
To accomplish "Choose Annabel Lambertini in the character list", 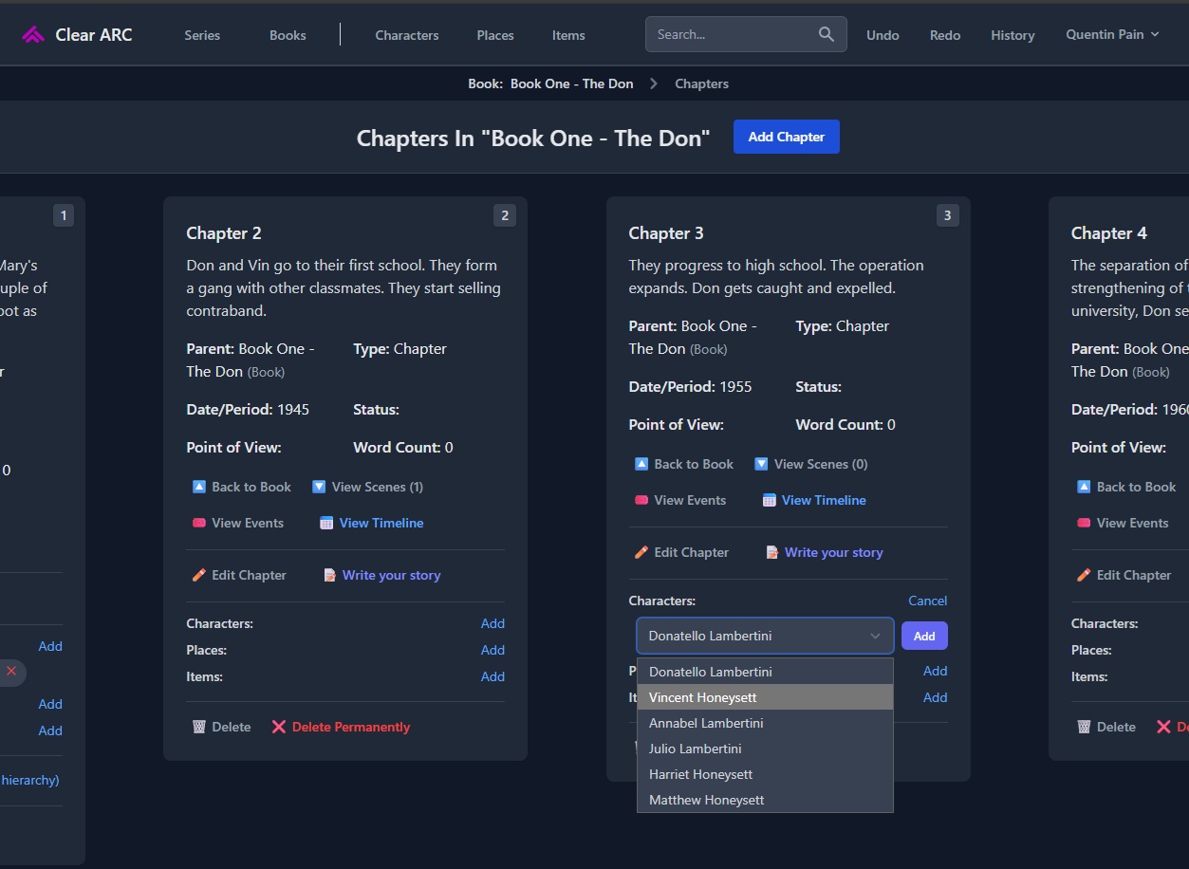I will [706, 723].
